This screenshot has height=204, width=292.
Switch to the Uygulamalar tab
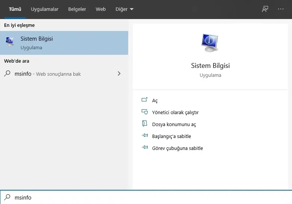point(45,9)
